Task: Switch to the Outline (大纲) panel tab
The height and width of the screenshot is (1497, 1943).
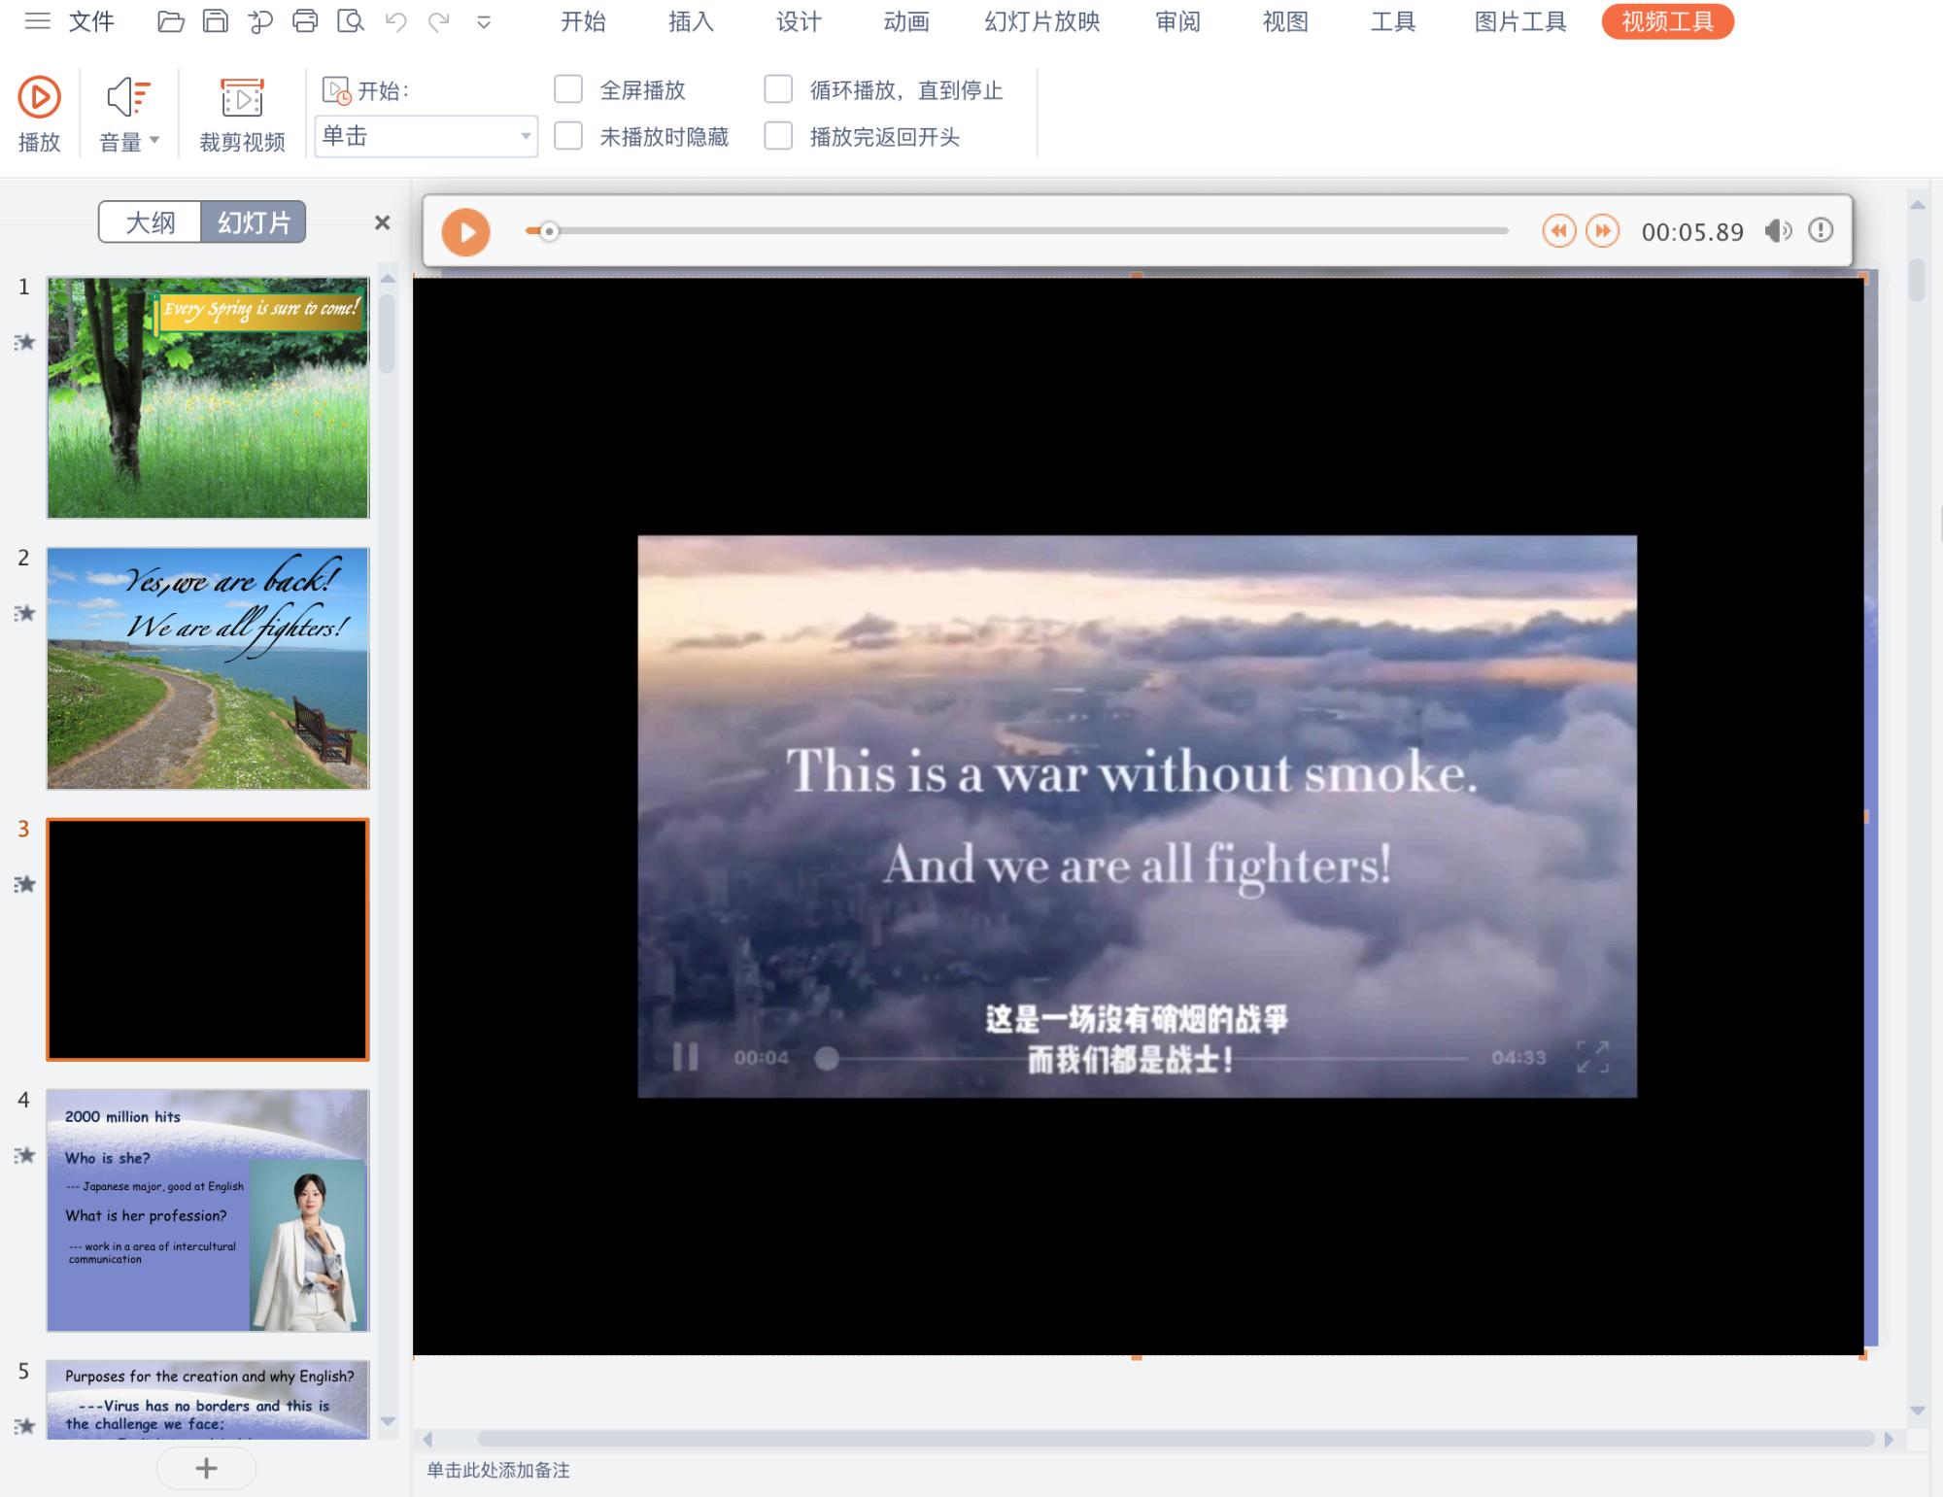Action: point(151,222)
